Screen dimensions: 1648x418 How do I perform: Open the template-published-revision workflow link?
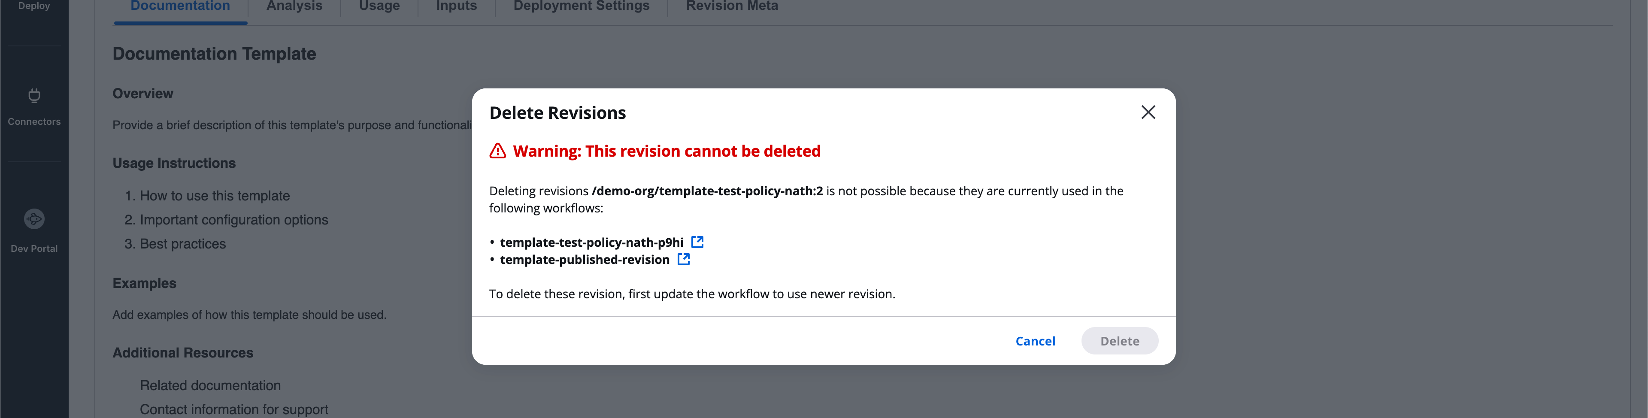584,259
